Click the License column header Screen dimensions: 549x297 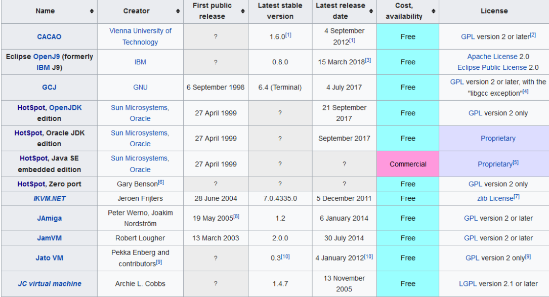[x=494, y=11]
